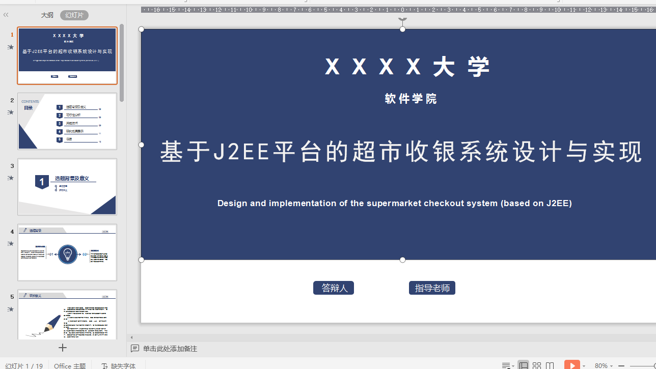This screenshot has height=369, width=656.
Task: Click the English subtitle Design and implementation text
Action: pos(395,203)
